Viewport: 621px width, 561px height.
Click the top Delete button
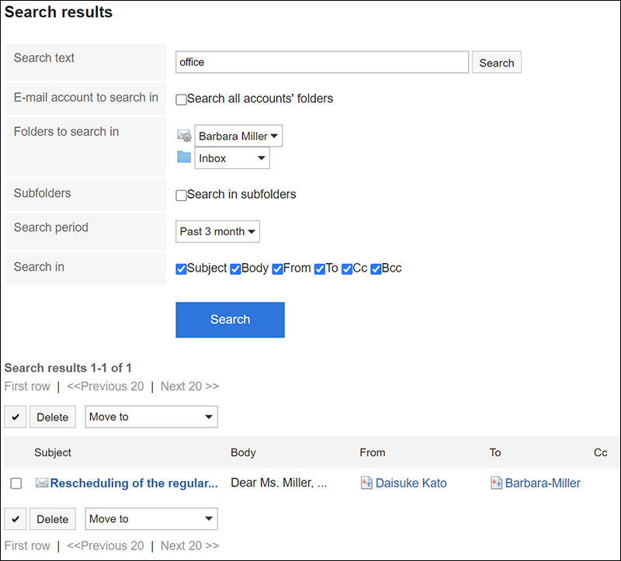tap(53, 417)
